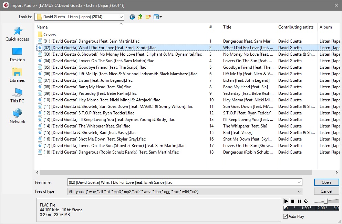Select (16) Shot Me Down.flac file name
The width and height of the screenshot is (342, 224).
pyautogui.click(x=94, y=139)
